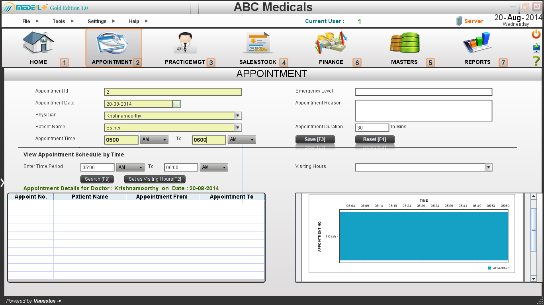Open the Sale & Stock pay card icon
Viewport: 544px width, 305px height.
click(258, 43)
